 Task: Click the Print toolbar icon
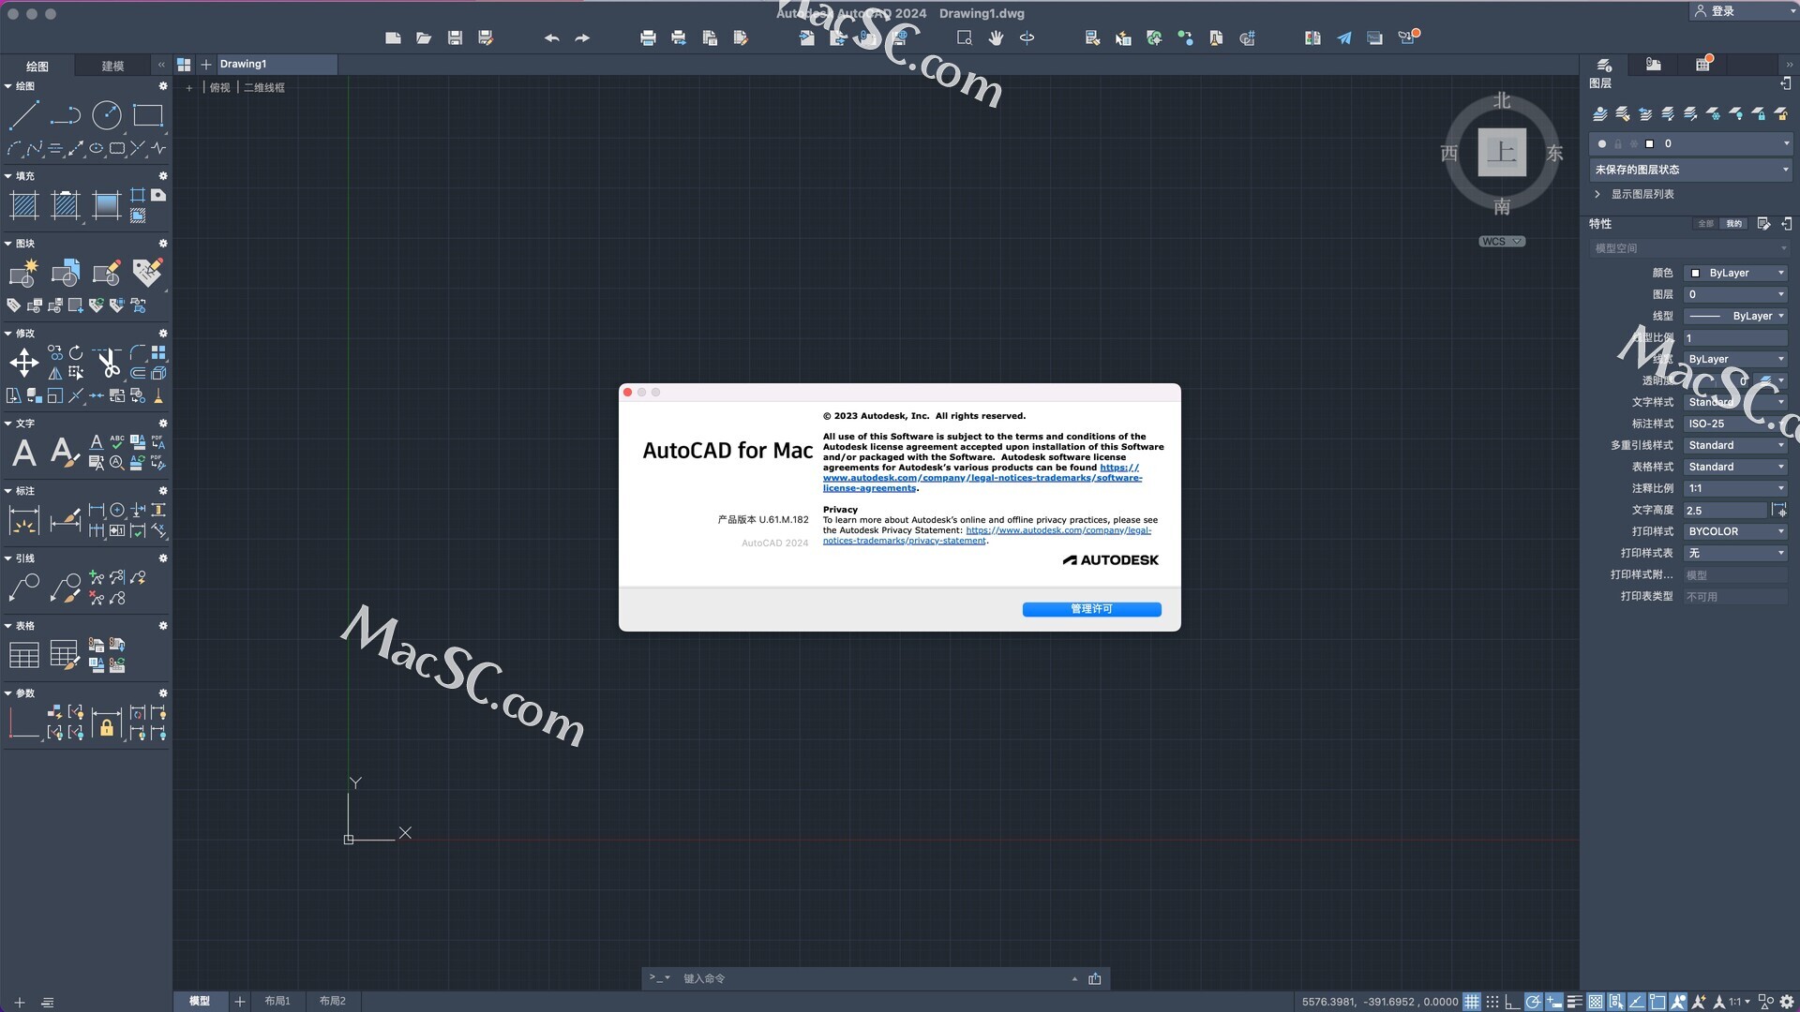[648, 38]
